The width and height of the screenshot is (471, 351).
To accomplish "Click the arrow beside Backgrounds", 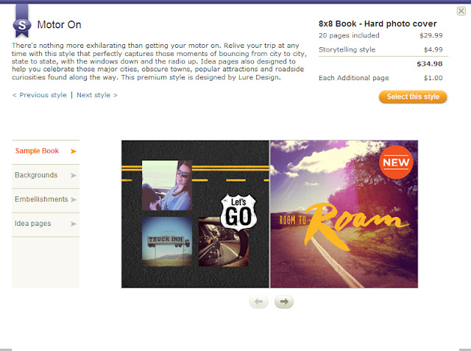I will pos(74,175).
